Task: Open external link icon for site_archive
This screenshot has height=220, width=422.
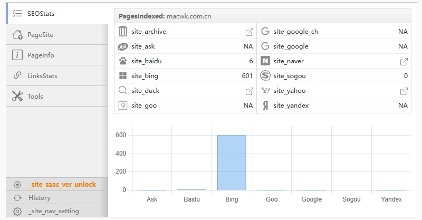Action: point(250,32)
